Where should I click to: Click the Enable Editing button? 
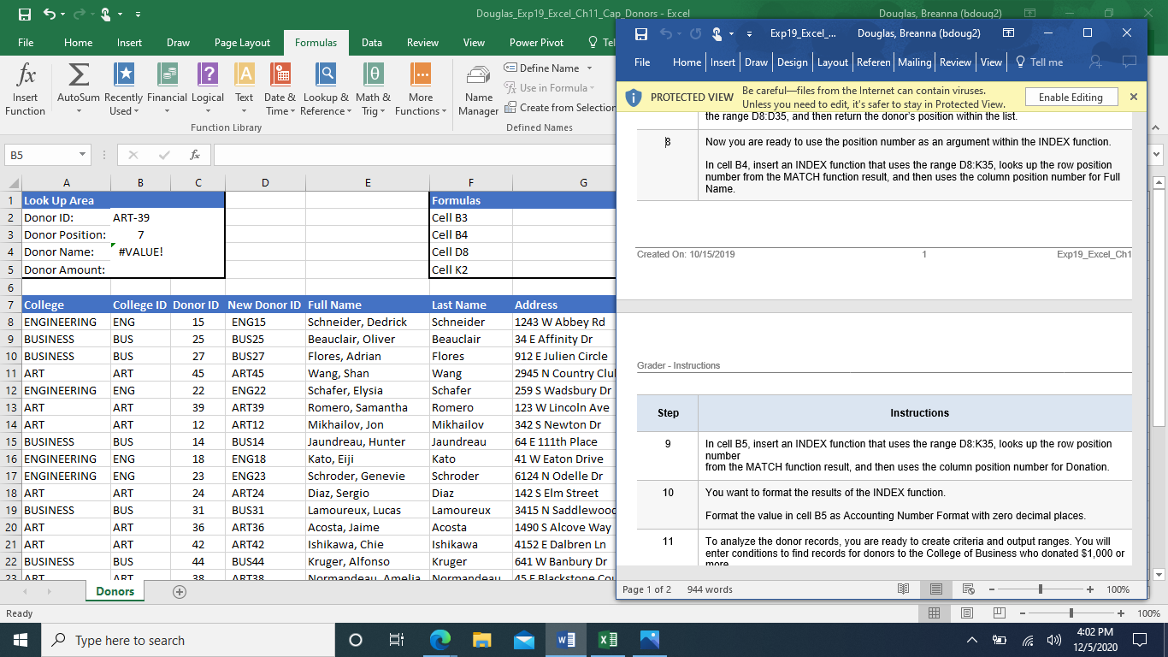tap(1070, 98)
